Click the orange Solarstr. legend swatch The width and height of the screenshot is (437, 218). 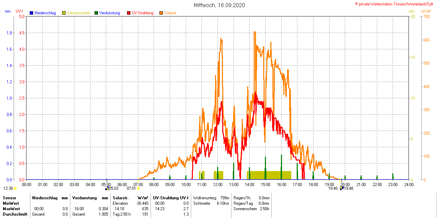(x=161, y=13)
